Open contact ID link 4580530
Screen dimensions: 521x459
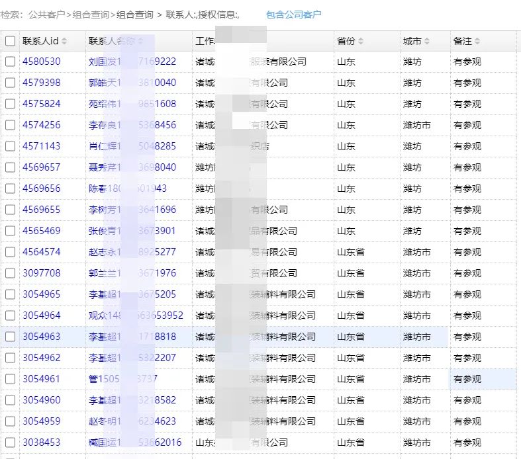41,62
